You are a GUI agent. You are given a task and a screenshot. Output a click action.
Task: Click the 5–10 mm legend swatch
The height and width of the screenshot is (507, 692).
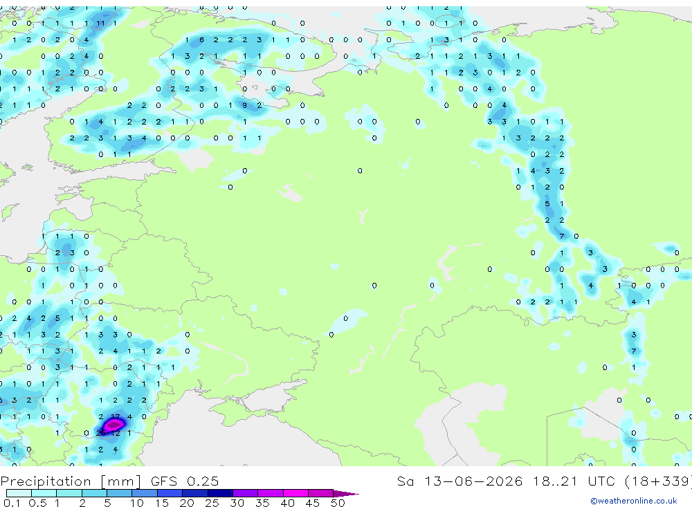119,493
